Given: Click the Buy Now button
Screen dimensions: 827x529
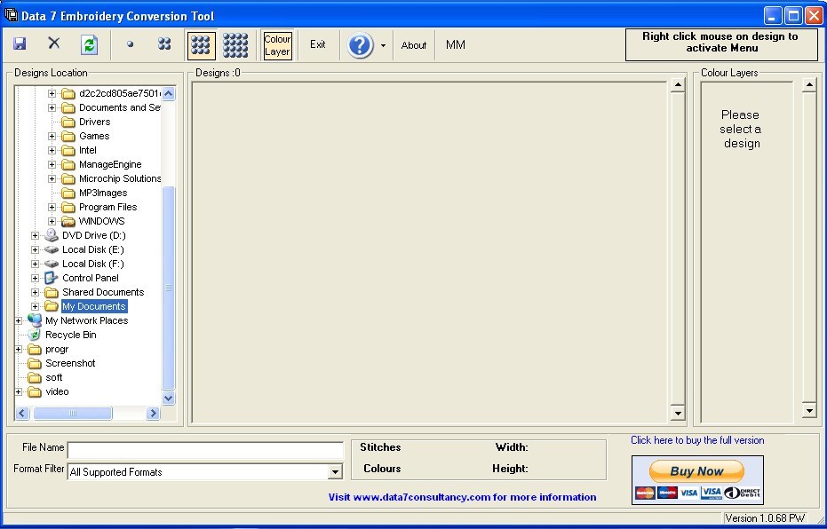Looking at the screenshot, I should click(696, 471).
